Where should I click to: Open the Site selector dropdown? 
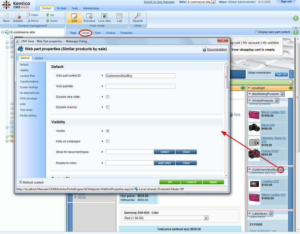(213, 2)
